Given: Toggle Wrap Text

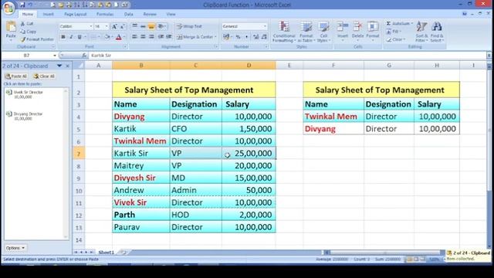Looking at the screenshot, I should point(189,26).
